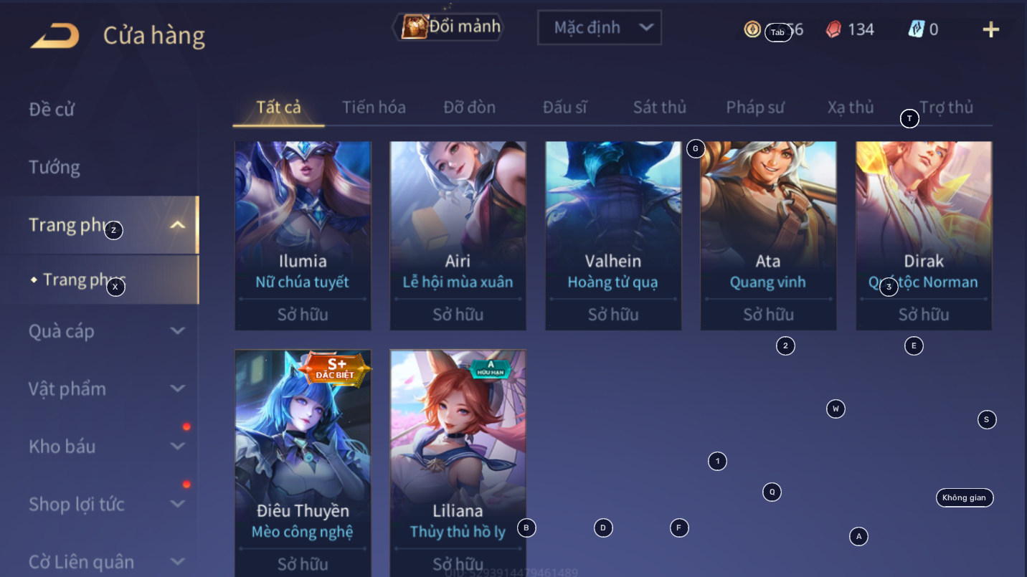Open the Mặc định sort dropdown
1027x577 pixels.
coord(600,28)
